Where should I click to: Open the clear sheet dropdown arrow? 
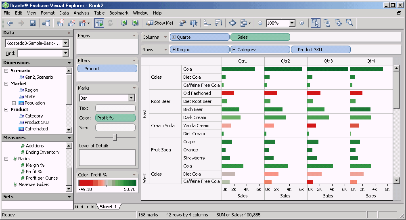tap(88, 23)
